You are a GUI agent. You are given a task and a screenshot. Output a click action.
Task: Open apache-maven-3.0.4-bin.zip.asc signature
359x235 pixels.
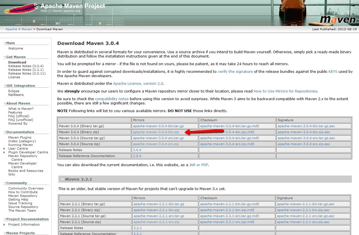coord(304,132)
